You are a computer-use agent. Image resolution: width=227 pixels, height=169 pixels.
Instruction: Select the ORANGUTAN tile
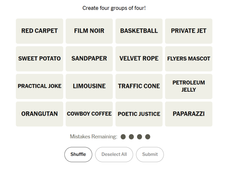pyautogui.click(x=39, y=114)
